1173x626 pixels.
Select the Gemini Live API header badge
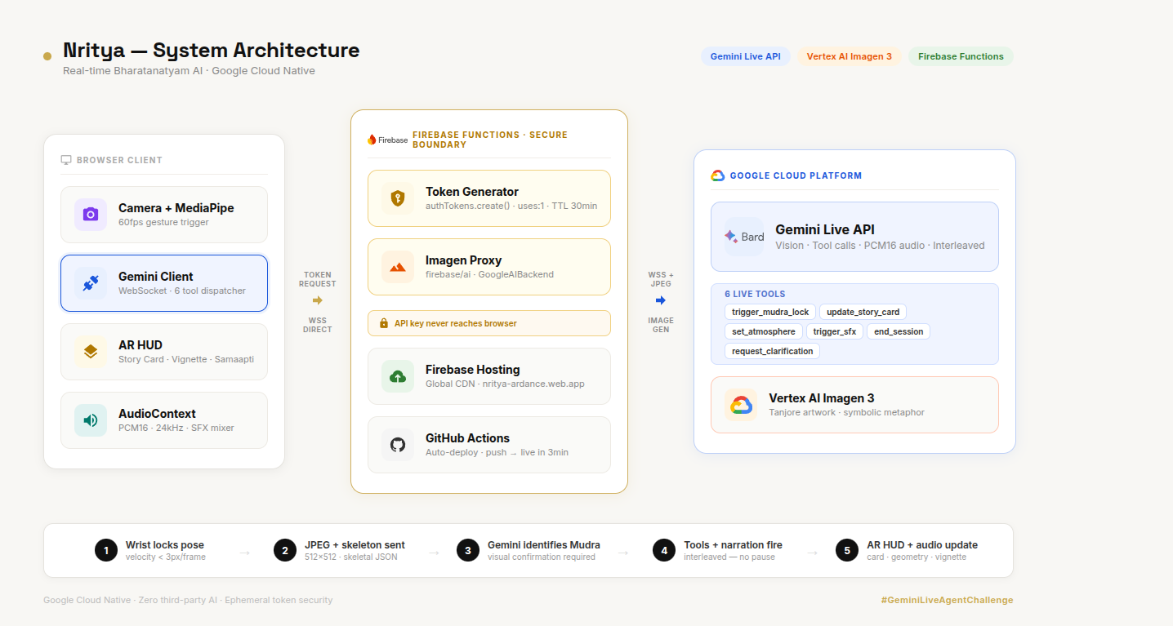[746, 56]
